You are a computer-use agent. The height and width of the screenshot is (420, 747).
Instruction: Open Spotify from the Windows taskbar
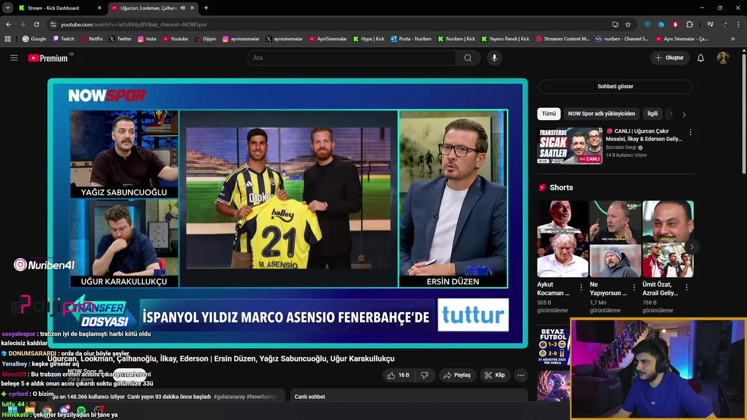(x=81, y=411)
